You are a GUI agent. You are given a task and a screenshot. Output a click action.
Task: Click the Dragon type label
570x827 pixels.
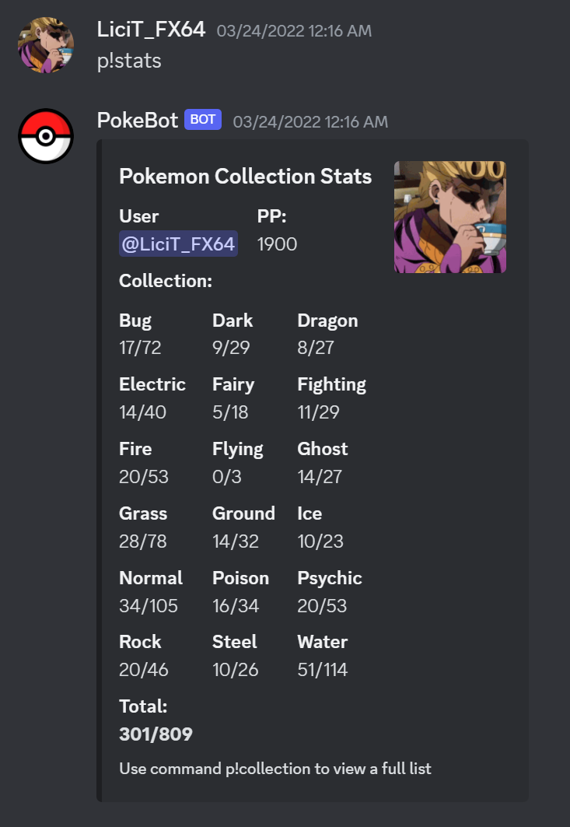327,320
